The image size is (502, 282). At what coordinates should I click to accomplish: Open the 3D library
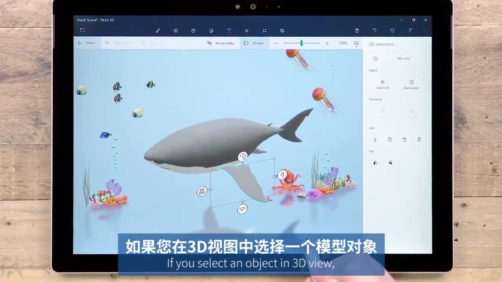point(282,30)
